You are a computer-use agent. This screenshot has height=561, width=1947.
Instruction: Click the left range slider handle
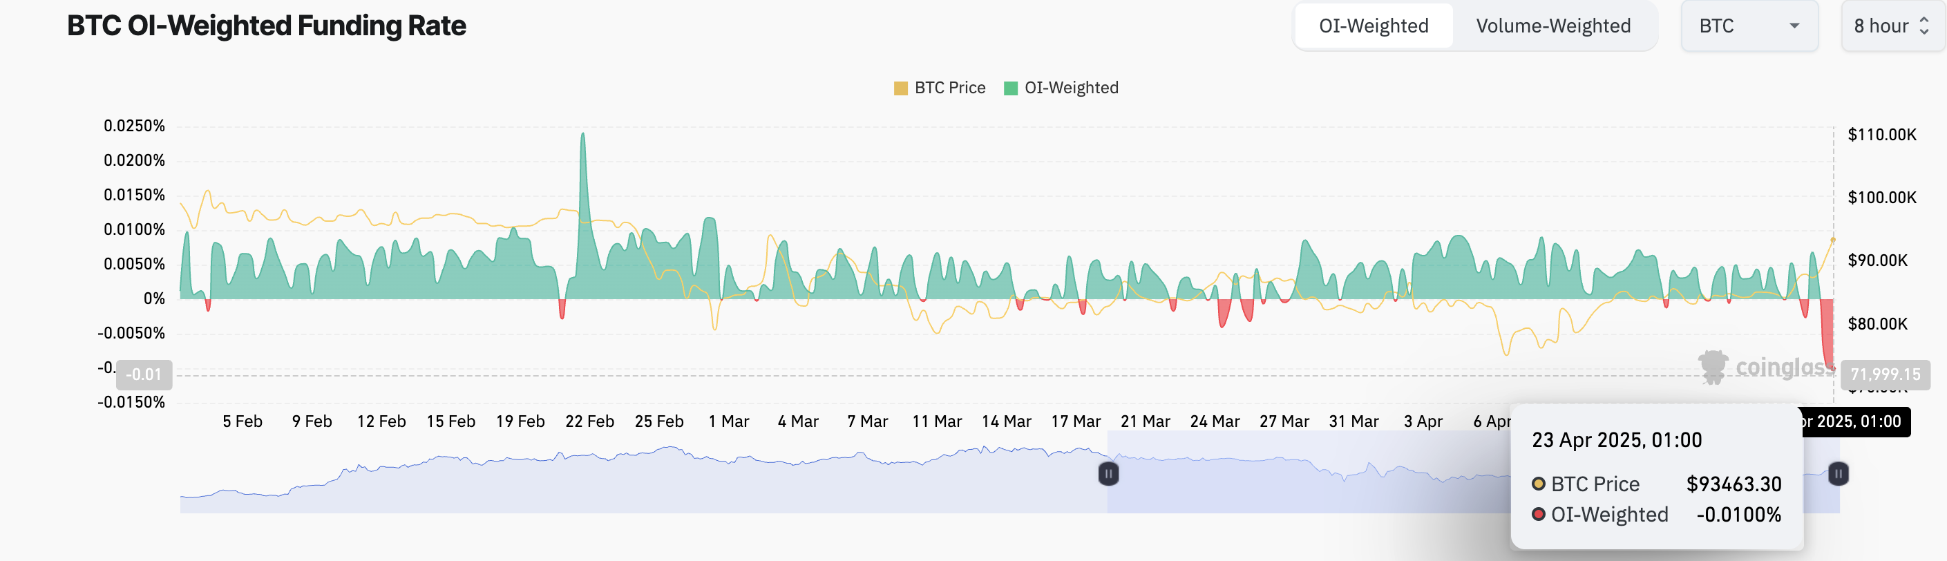(x=1108, y=474)
